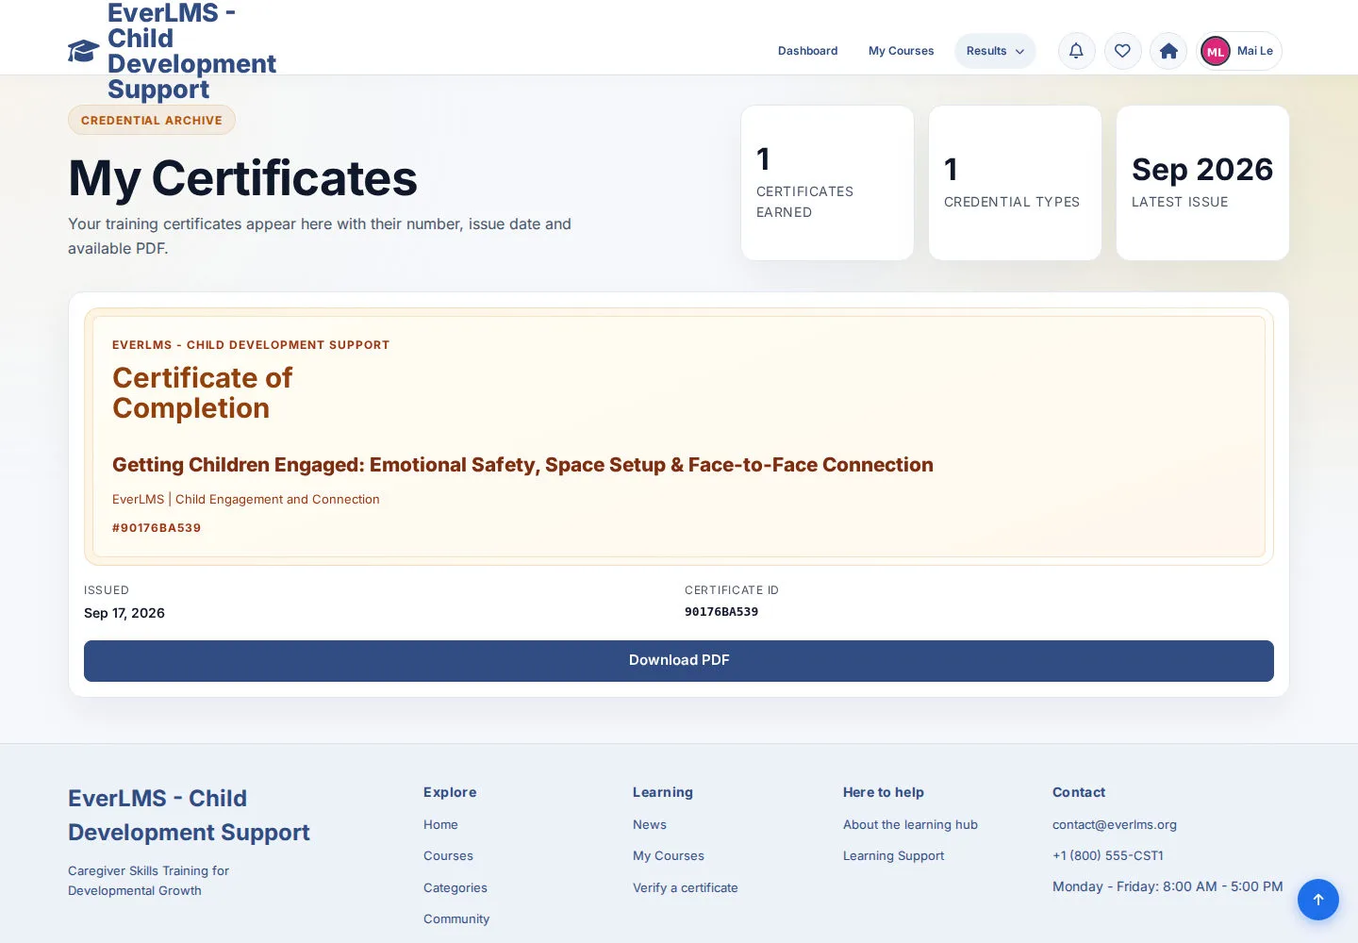Click the graduation cap logo icon

point(83,51)
